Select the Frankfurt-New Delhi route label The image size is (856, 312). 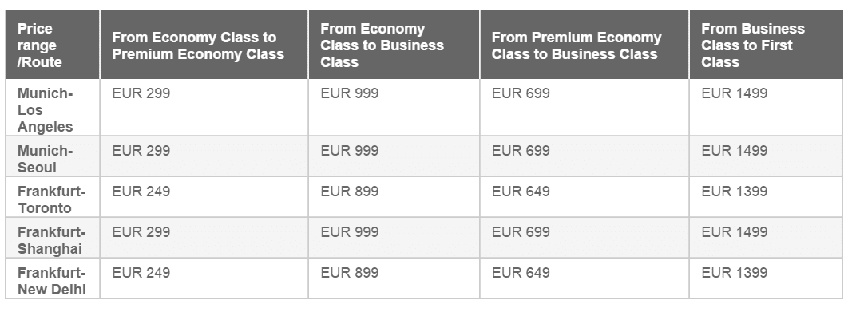point(51,281)
